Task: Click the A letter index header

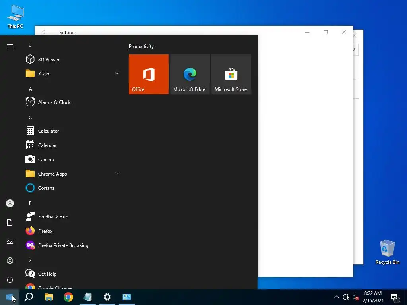Action: 30,89
